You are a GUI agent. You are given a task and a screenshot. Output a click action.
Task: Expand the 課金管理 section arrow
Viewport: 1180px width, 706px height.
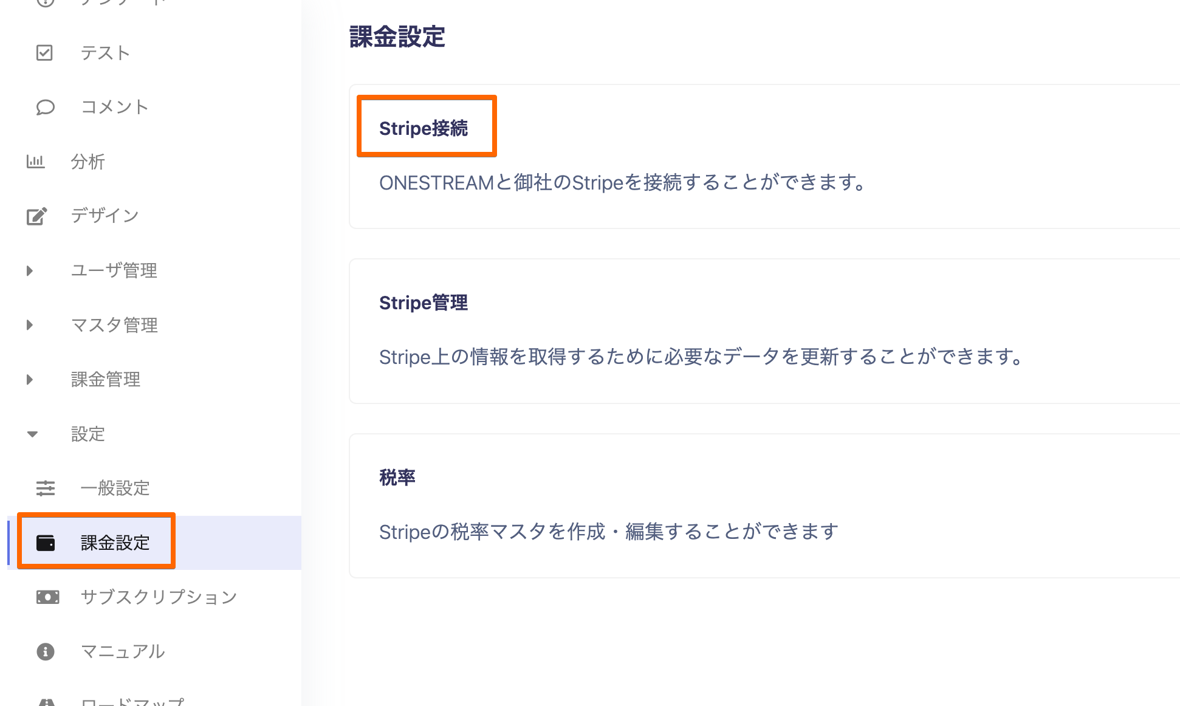(29, 380)
